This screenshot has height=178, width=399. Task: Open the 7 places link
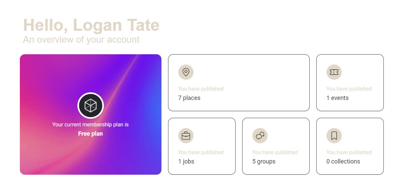(189, 98)
